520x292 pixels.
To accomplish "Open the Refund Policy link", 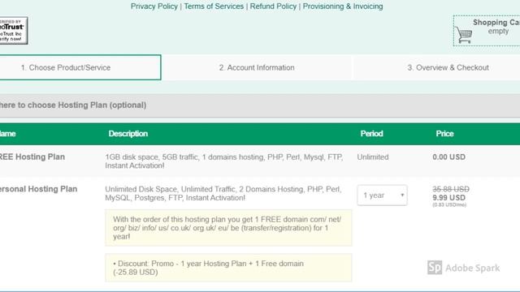I will (x=273, y=6).
